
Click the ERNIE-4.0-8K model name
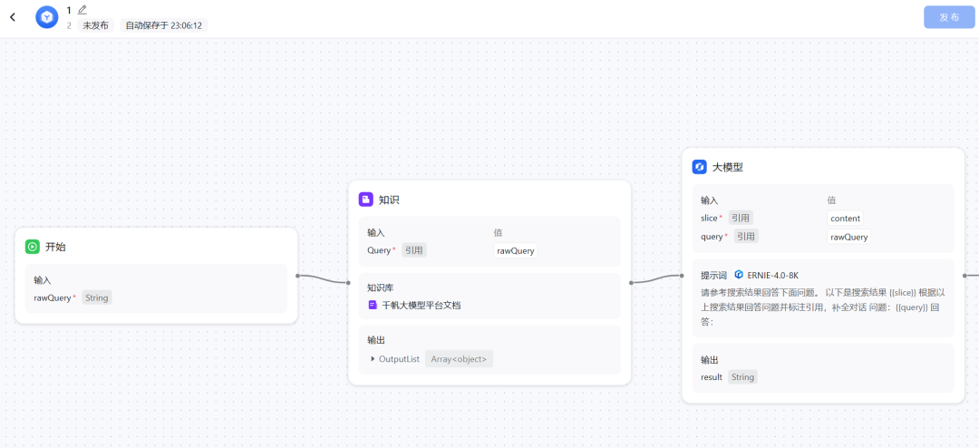coord(773,275)
